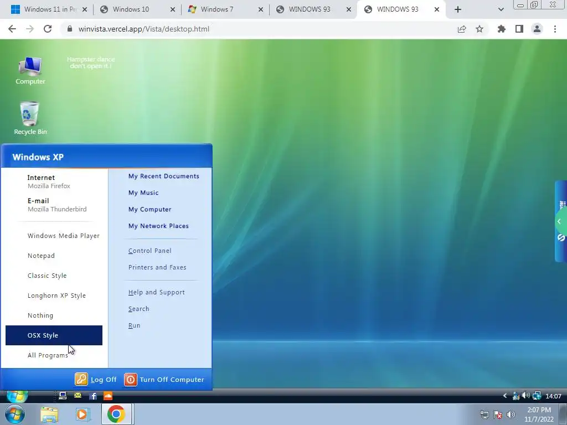The height and width of the screenshot is (425, 567).
Task: Toggle Chrome side panel icon
Action: pos(519,29)
